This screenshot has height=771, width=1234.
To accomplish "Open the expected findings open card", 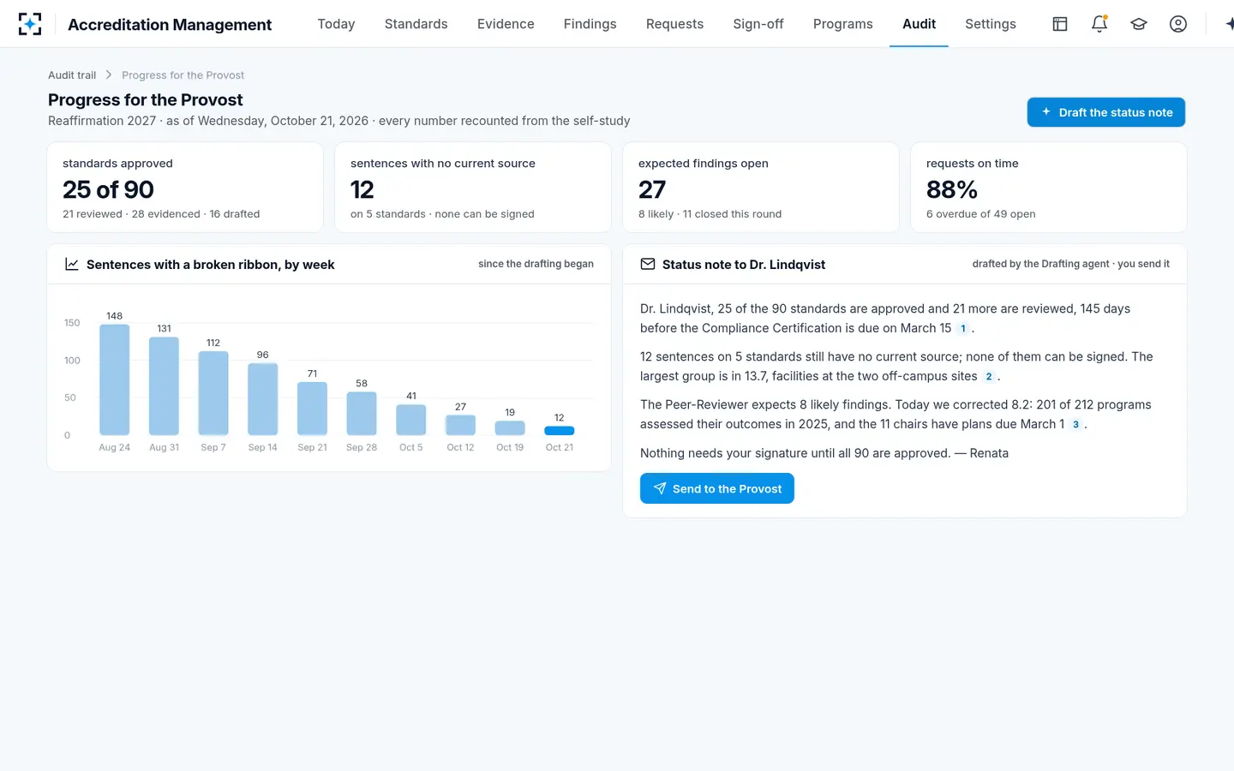I will 761,188.
